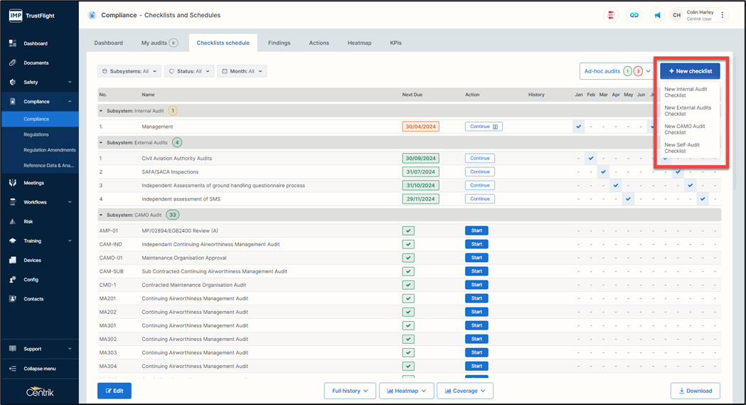Image resolution: width=746 pixels, height=405 pixels.
Task: Open Contacts in the sidebar
Action: pyautogui.click(x=33, y=299)
